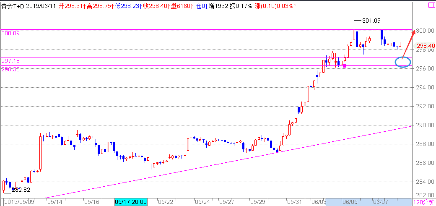Click the light blue date-axis scroll range bar
Image resolution: width=436 pixels, height=206 pixels.
click(368, 202)
